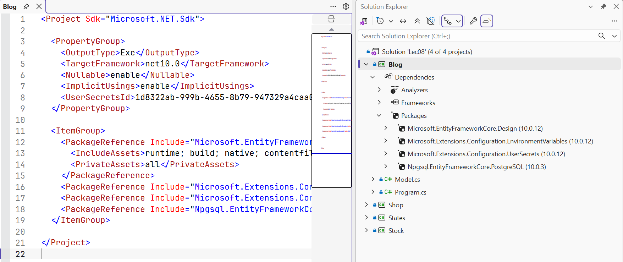Open Properties with the wrench icon
The image size is (623, 262).
473,21
